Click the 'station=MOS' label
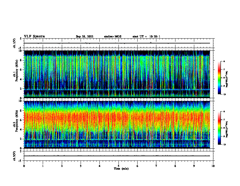The height and width of the screenshot is (186, 240). point(113,36)
